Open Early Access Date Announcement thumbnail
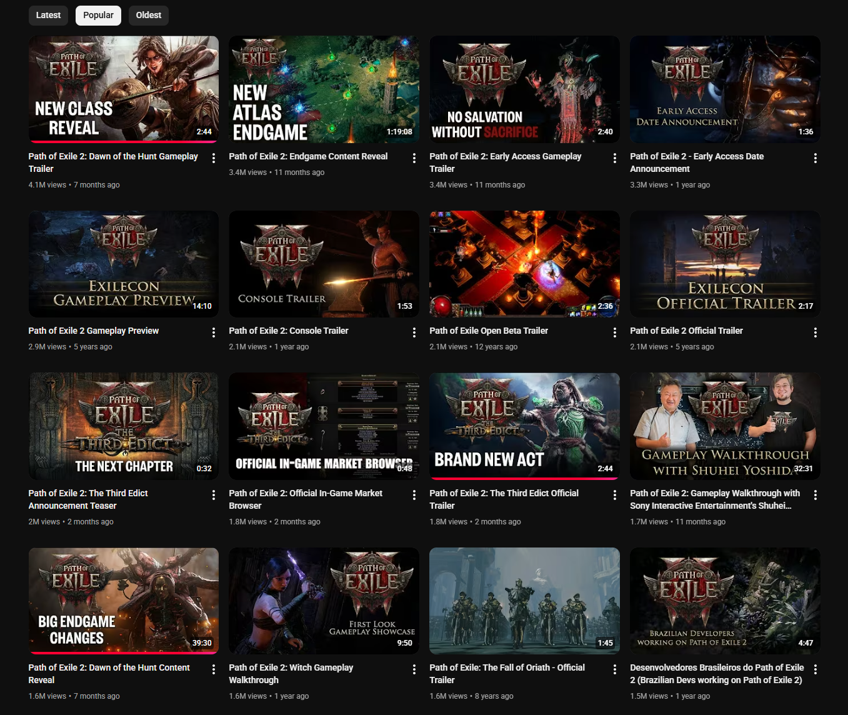 coord(726,89)
